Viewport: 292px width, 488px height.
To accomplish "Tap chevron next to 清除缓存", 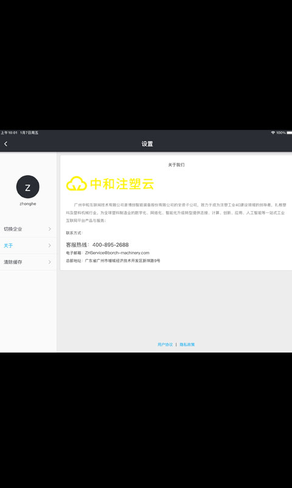I will pyautogui.click(x=50, y=262).
